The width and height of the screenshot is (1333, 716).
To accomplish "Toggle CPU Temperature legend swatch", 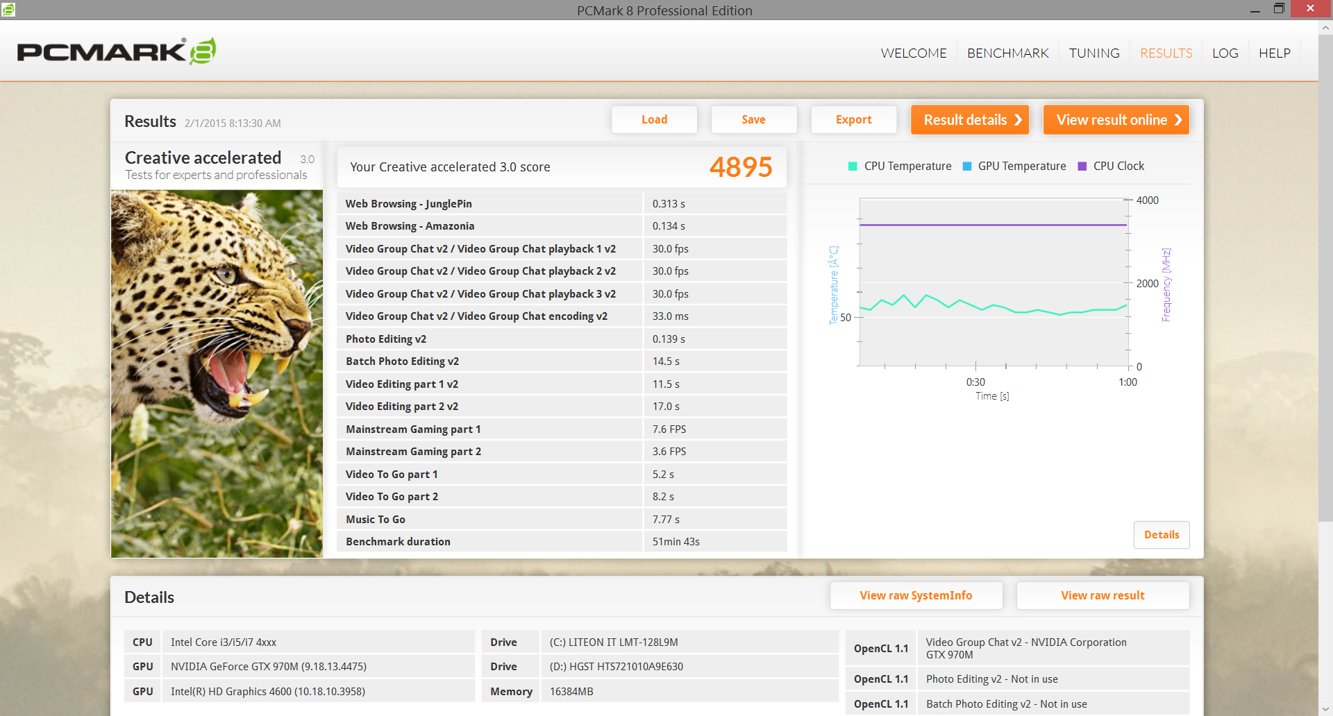I will 853,167.
